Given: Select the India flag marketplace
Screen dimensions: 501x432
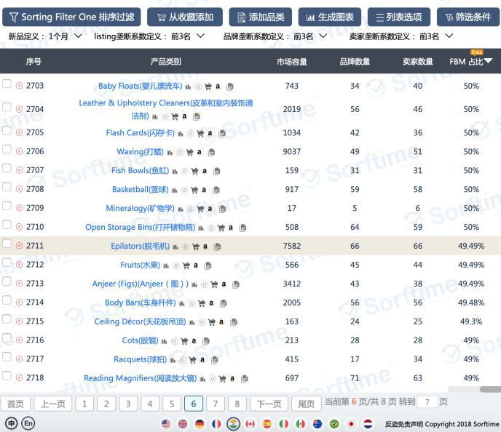Looking at the screenshot, I should point(233,424).
